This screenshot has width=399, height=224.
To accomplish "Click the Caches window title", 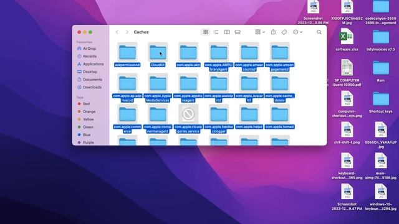I will click(x=141, y=32).
